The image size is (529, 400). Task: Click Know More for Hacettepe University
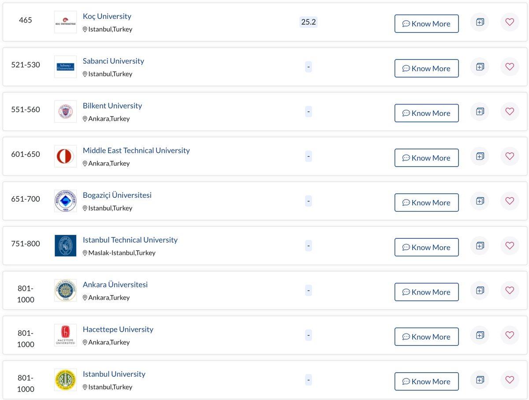[426, 337]
